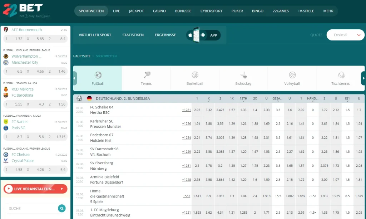Screen dimensions: 366x219
Task: Expand more markets +1281 for Schalke match
Action: pos(187,110)
